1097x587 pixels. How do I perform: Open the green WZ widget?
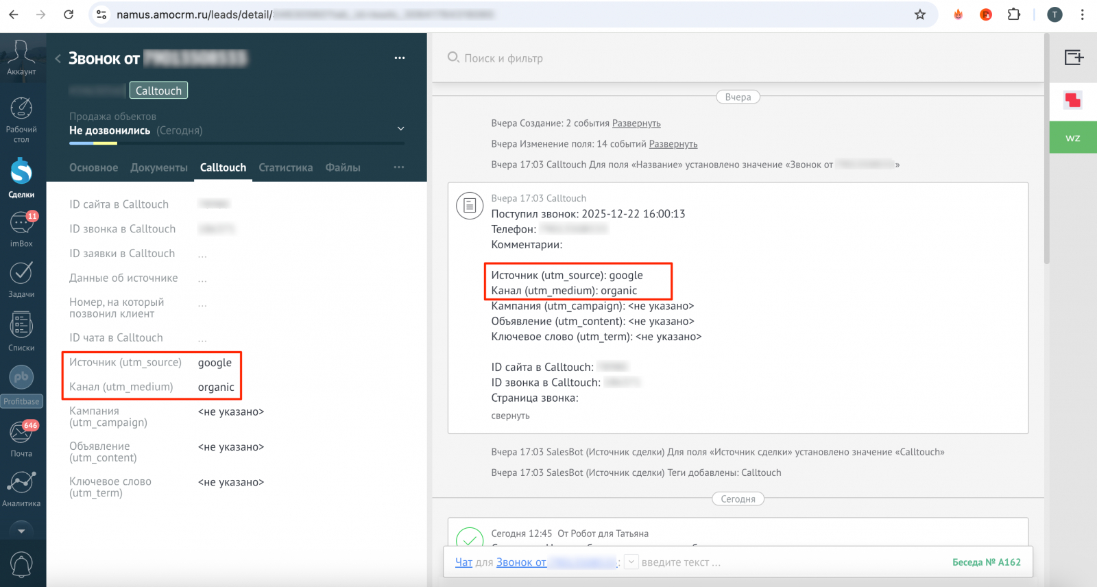point(1073,138)
